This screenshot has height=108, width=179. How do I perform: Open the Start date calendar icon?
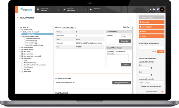click(x=151, y=68)
